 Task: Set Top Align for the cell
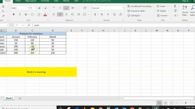54,8
